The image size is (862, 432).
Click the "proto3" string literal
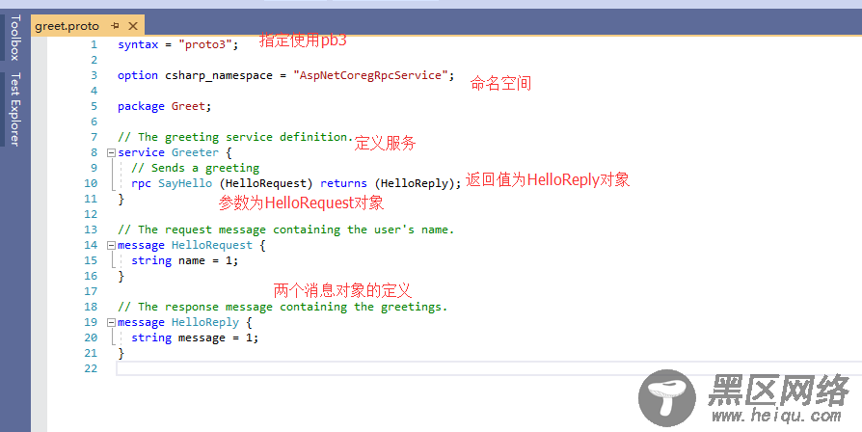tap(204, 44)
